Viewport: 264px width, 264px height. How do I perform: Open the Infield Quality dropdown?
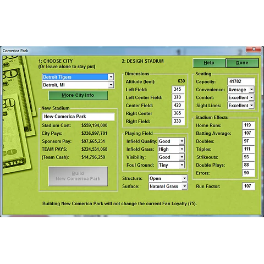171,141
